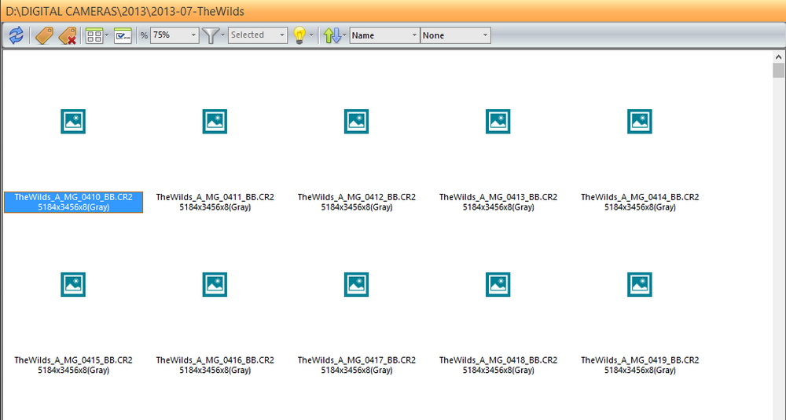
Task: Open the arrow next to the grid view icon
Action: click(x=106, y=35)
